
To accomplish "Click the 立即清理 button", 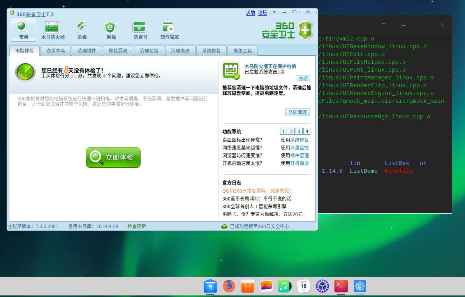I will 298,112.
